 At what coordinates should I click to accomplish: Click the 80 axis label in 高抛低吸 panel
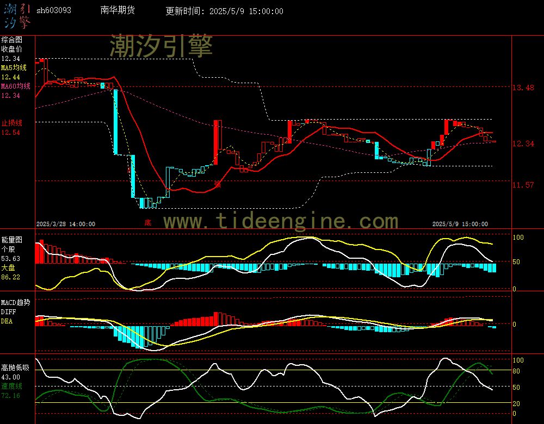(x=517, y=371)
